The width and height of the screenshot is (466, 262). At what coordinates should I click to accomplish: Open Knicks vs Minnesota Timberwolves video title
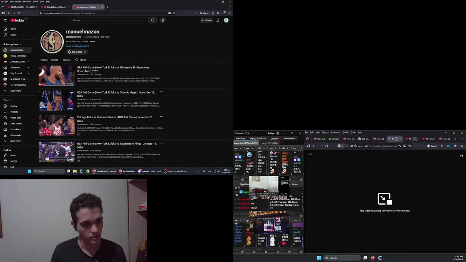[x=113, y=69]
